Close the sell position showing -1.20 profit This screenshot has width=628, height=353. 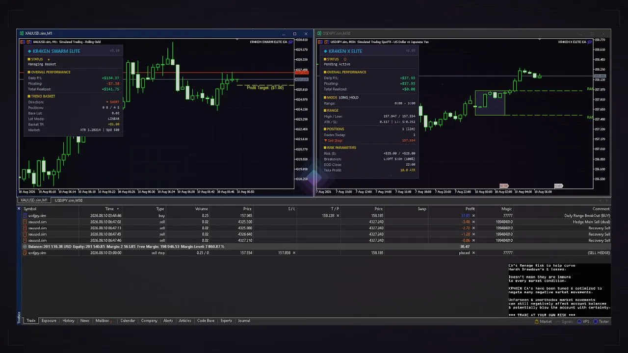(x=473, y=234)
